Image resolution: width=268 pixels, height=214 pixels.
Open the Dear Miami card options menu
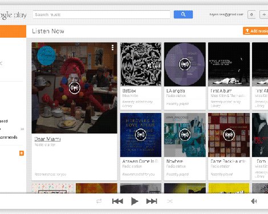(112, 47)
